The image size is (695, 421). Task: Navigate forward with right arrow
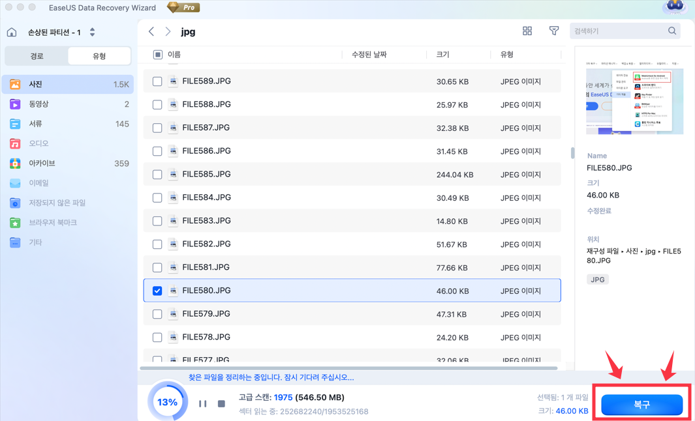point(168,31)
